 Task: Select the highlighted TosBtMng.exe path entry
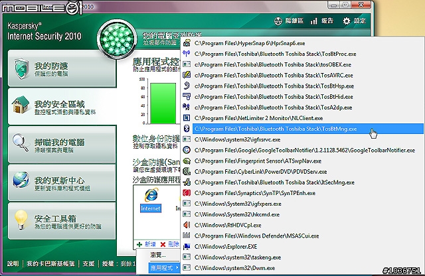[x=307, y=129]
